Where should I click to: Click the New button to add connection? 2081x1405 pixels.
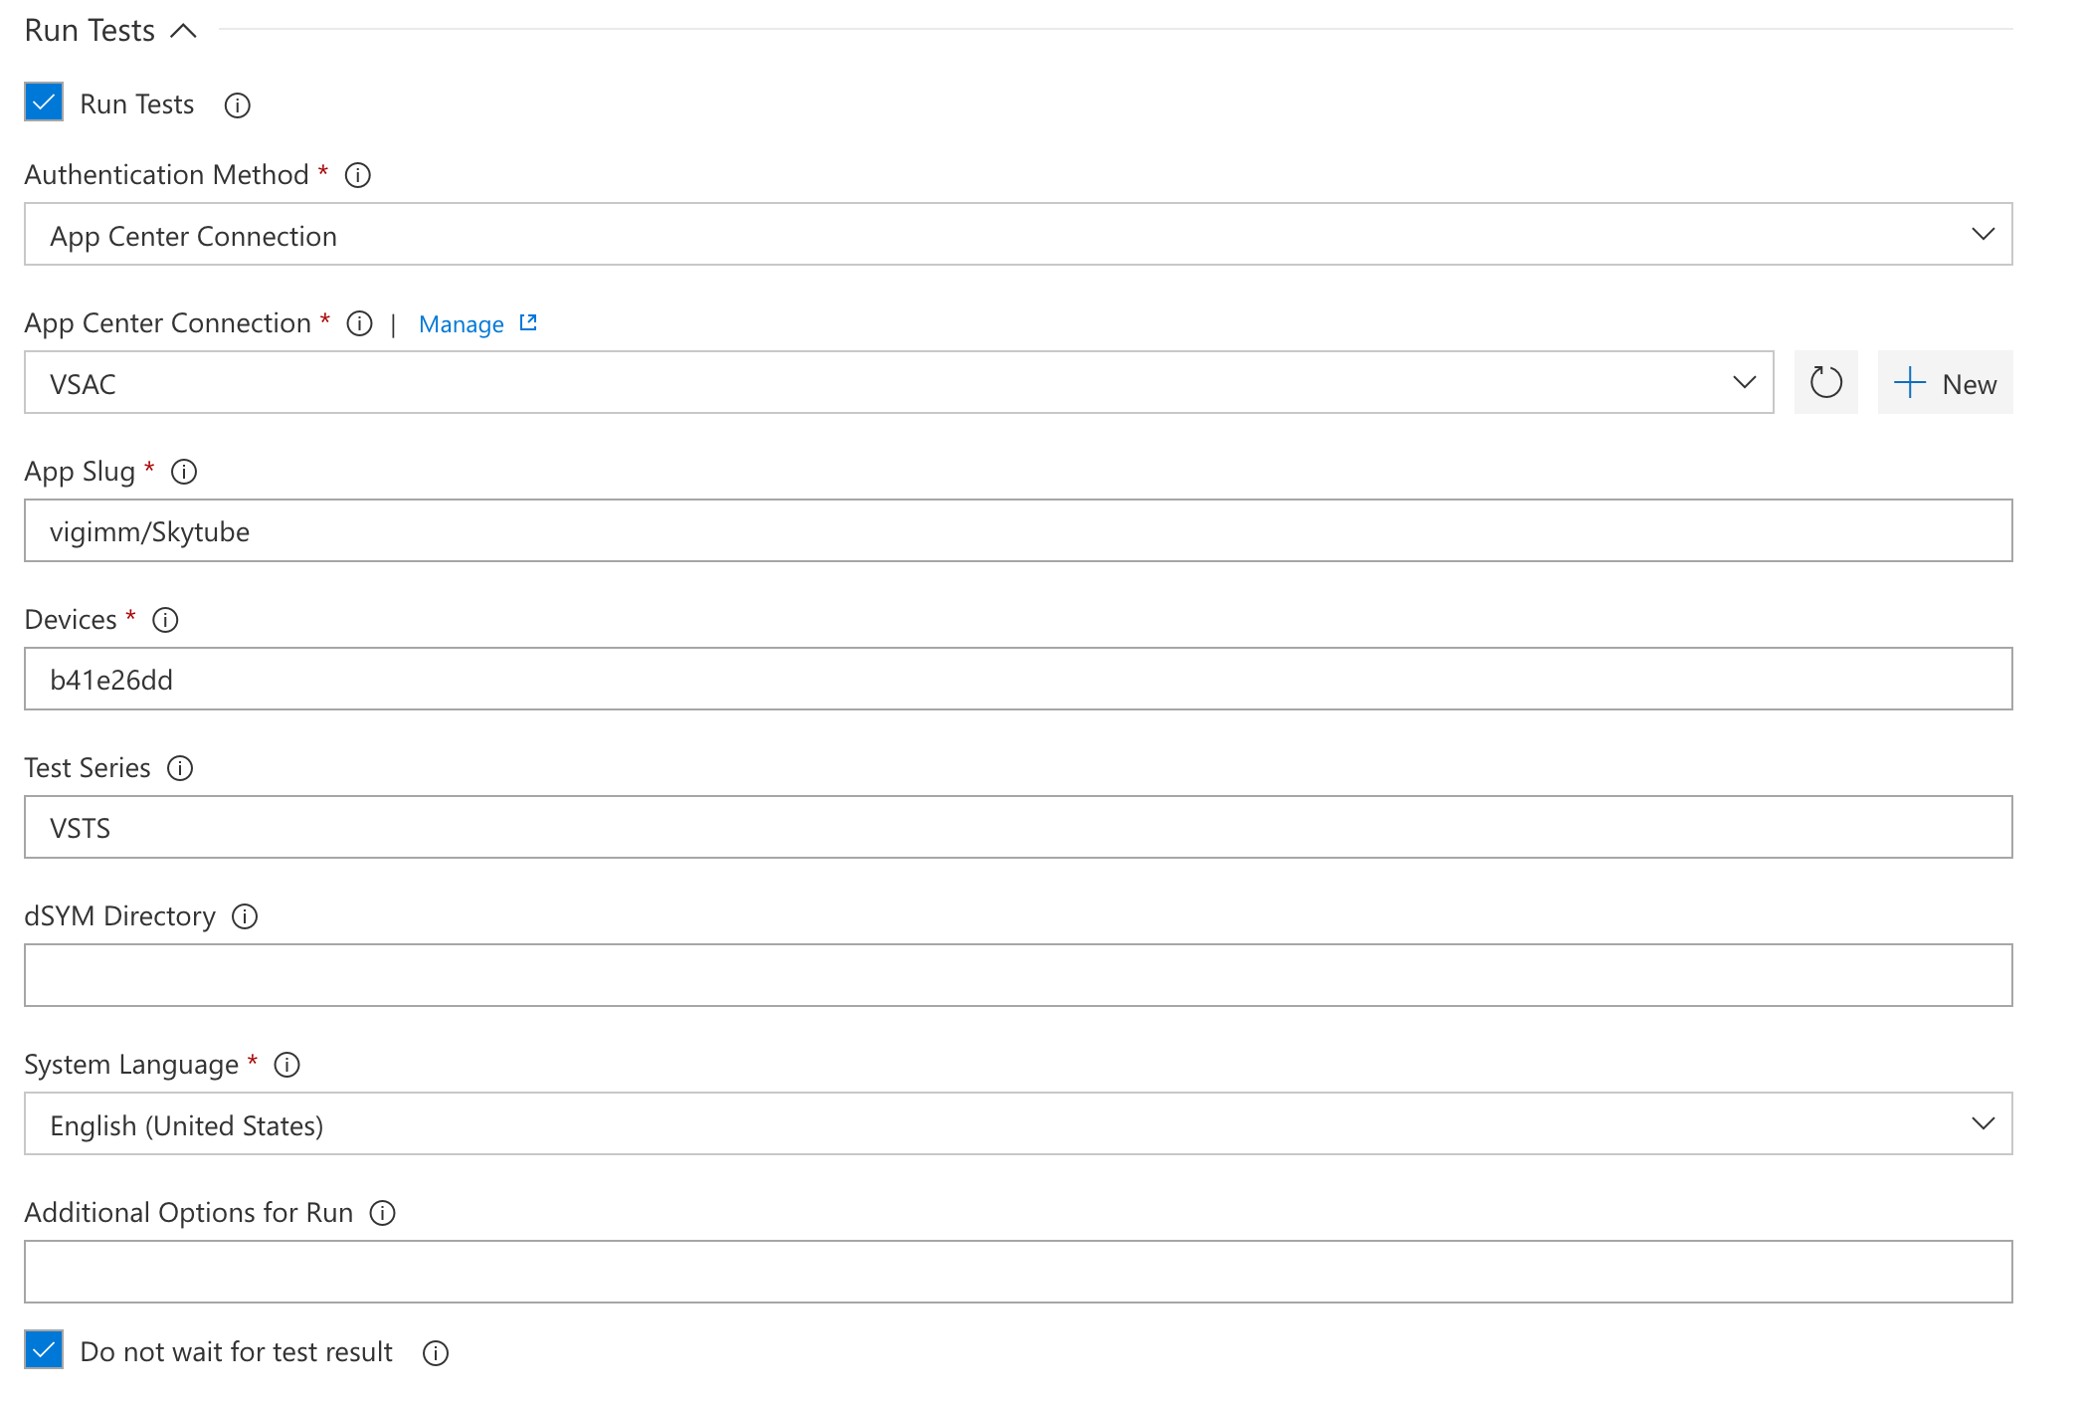pyautogui.click(x=1945, y=383)
